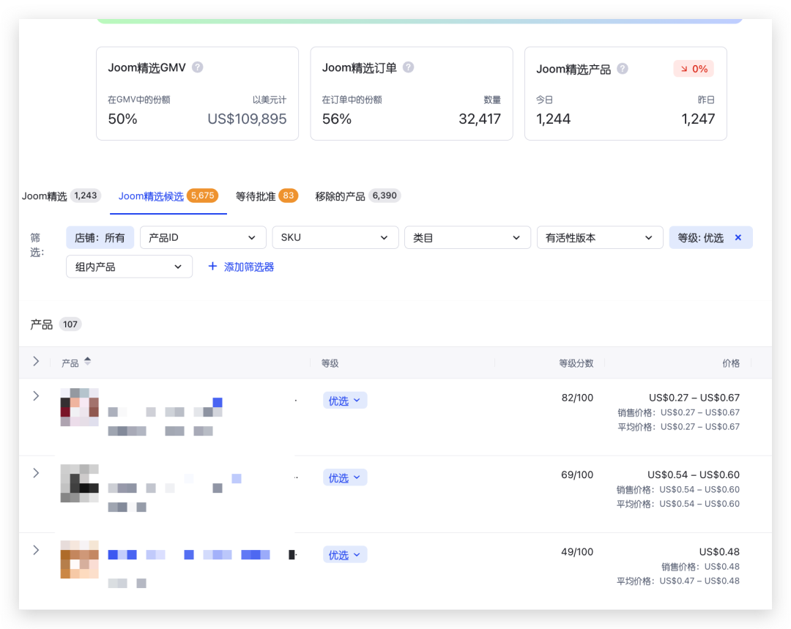Change 优选 grade for the 82/100 product

click(x=344, y=401)
